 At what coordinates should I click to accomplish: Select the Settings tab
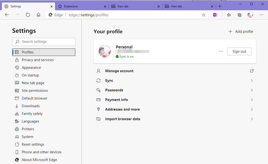(x=29, y=7)
